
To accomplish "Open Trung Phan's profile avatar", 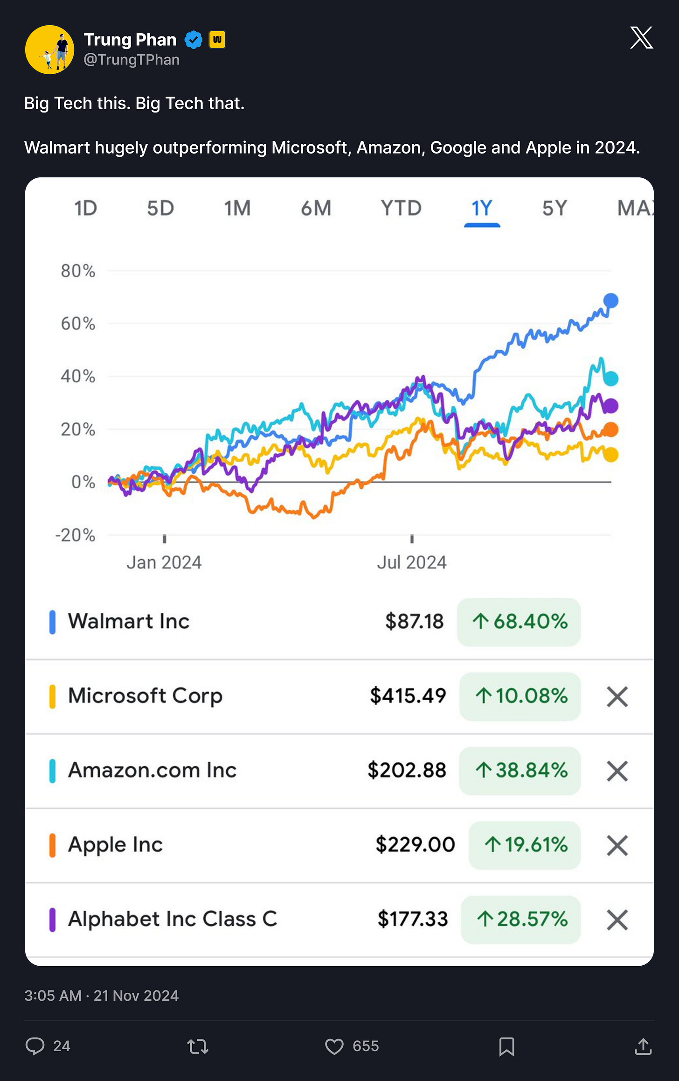I will point(49,49).
